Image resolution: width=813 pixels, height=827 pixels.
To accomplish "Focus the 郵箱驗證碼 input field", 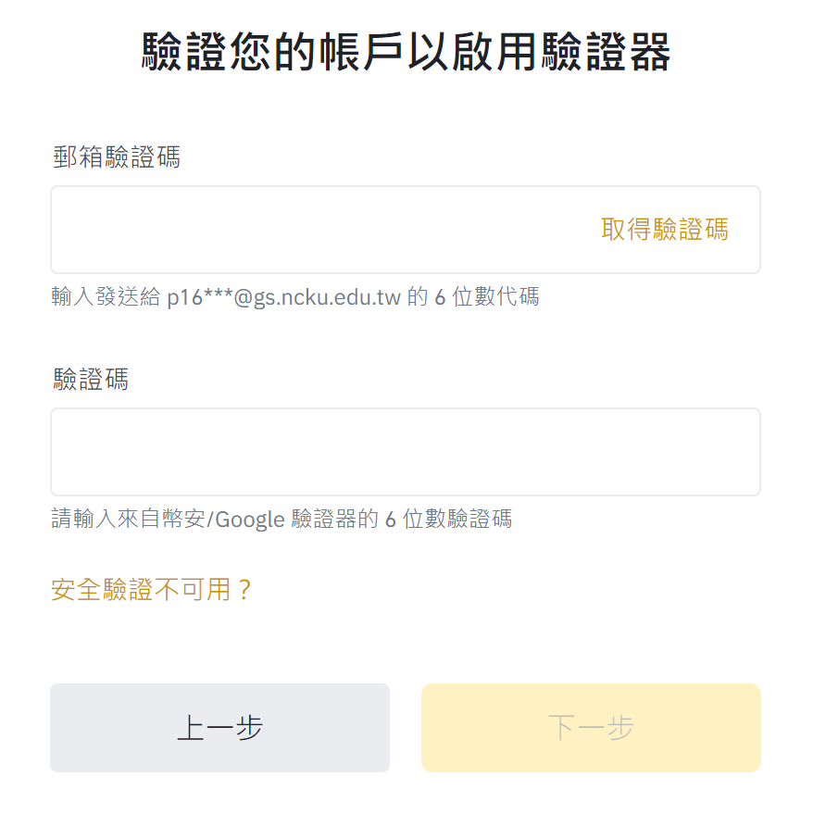I will (x=405, y=230).
